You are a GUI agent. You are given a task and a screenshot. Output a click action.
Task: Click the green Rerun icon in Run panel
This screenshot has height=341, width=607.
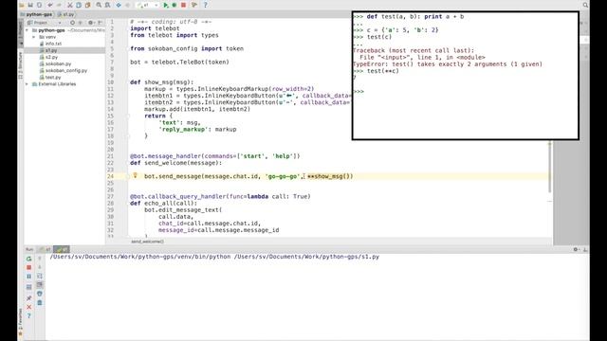click(x=29, y=259)
